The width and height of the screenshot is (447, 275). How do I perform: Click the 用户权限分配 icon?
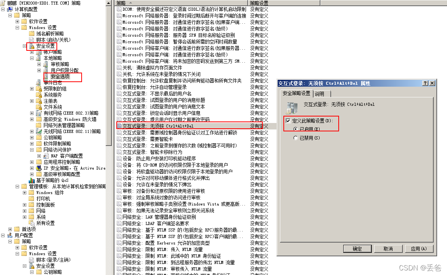click(46, 70)
